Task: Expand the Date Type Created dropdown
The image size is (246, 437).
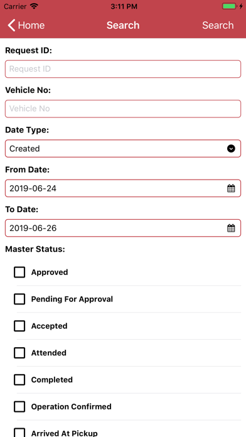Action: (123, 149)
